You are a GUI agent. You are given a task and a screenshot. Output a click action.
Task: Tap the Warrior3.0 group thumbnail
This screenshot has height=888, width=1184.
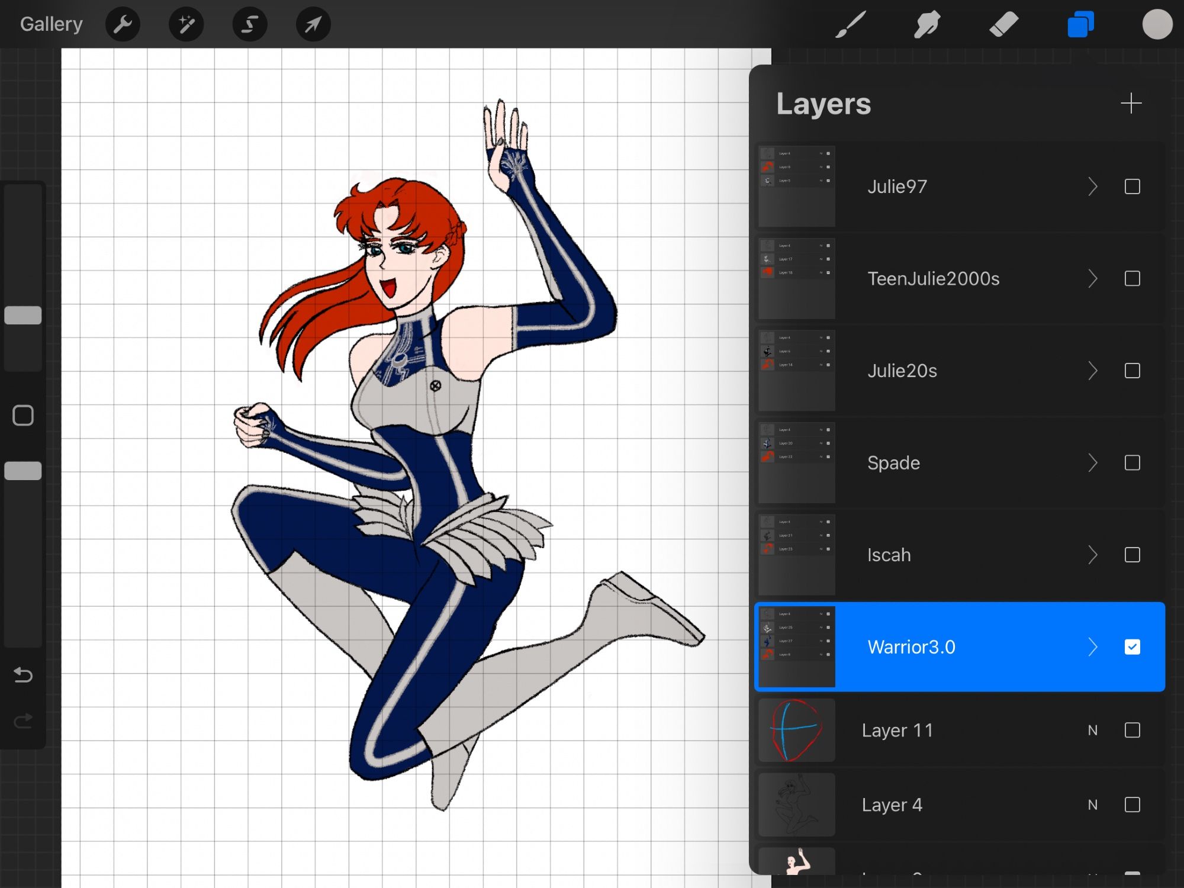click(797, 646)
